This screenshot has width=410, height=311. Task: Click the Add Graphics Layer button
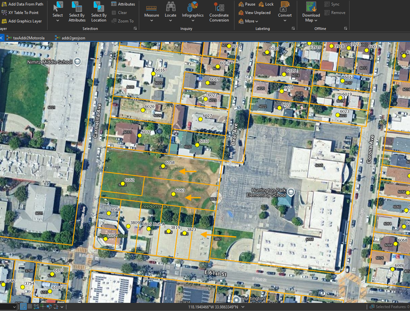[22, 21]
